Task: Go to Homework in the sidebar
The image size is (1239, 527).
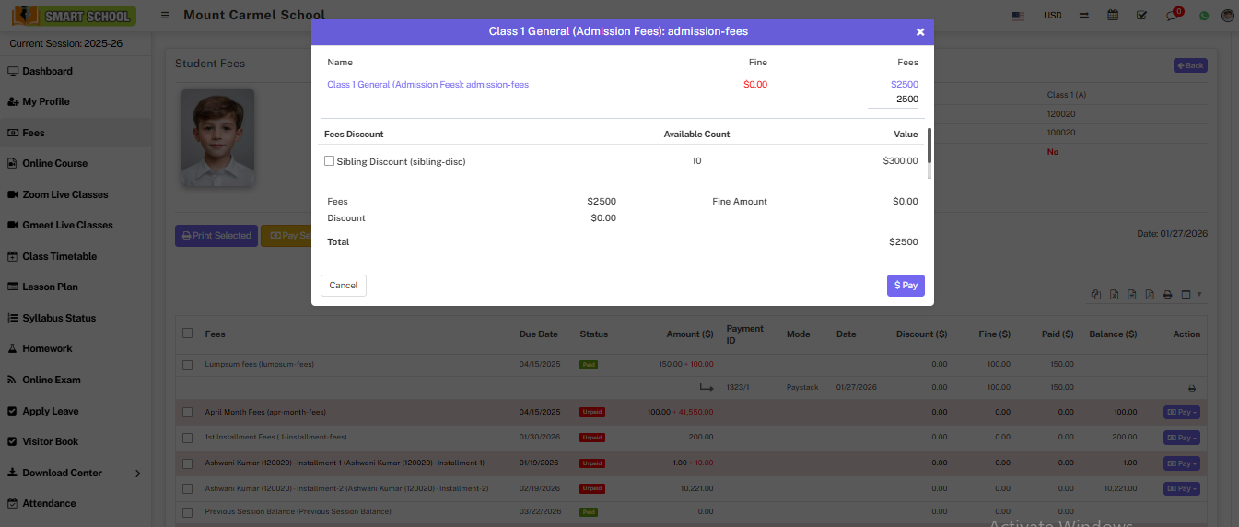Action: point(47,348)
